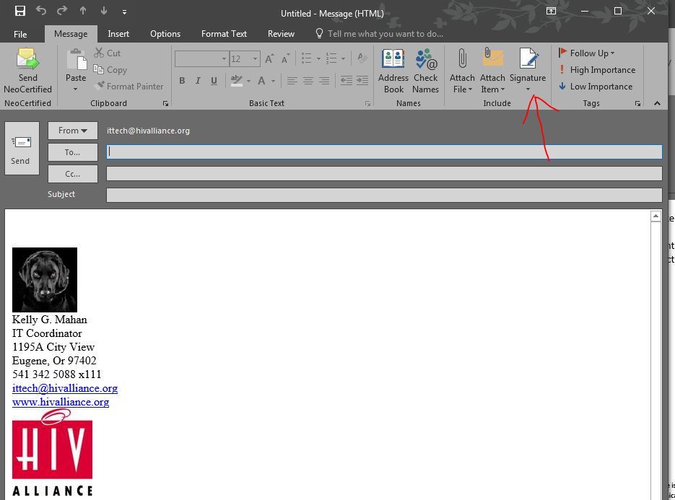Click in the Subject field

click(384, 195)
